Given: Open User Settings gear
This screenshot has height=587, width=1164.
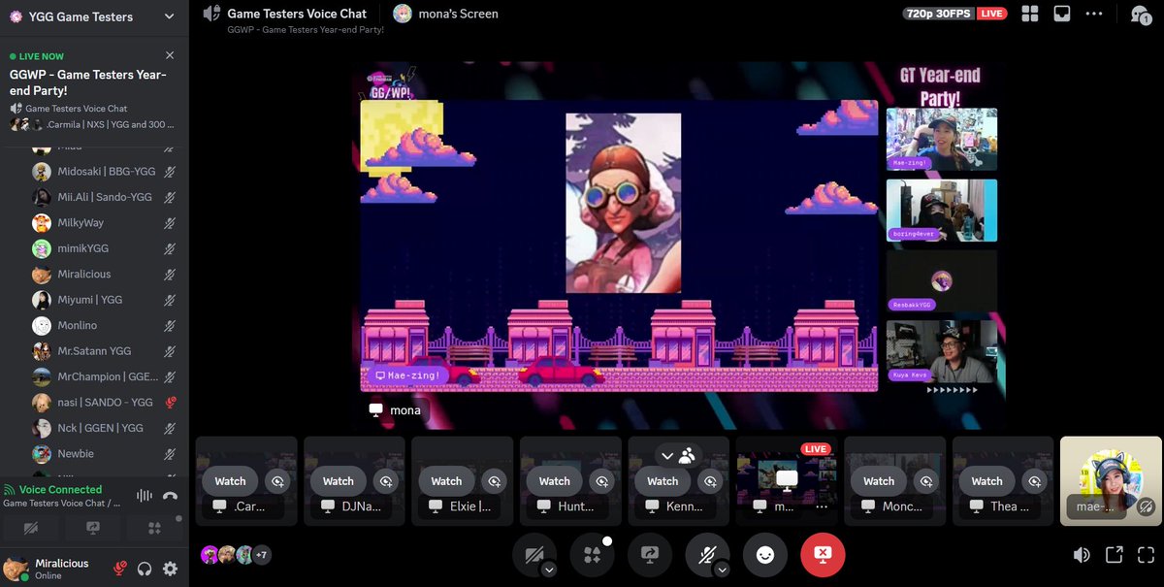Looking at the screenshot, I should tap(171, 570).
